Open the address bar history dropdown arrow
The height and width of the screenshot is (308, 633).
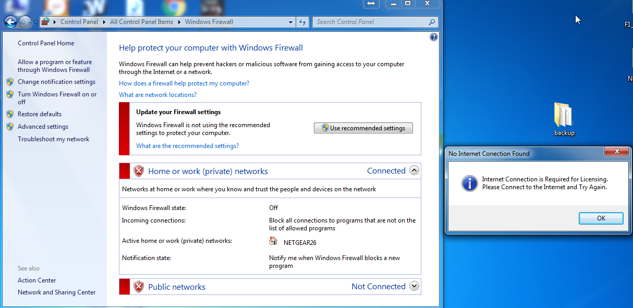point(291,22)
